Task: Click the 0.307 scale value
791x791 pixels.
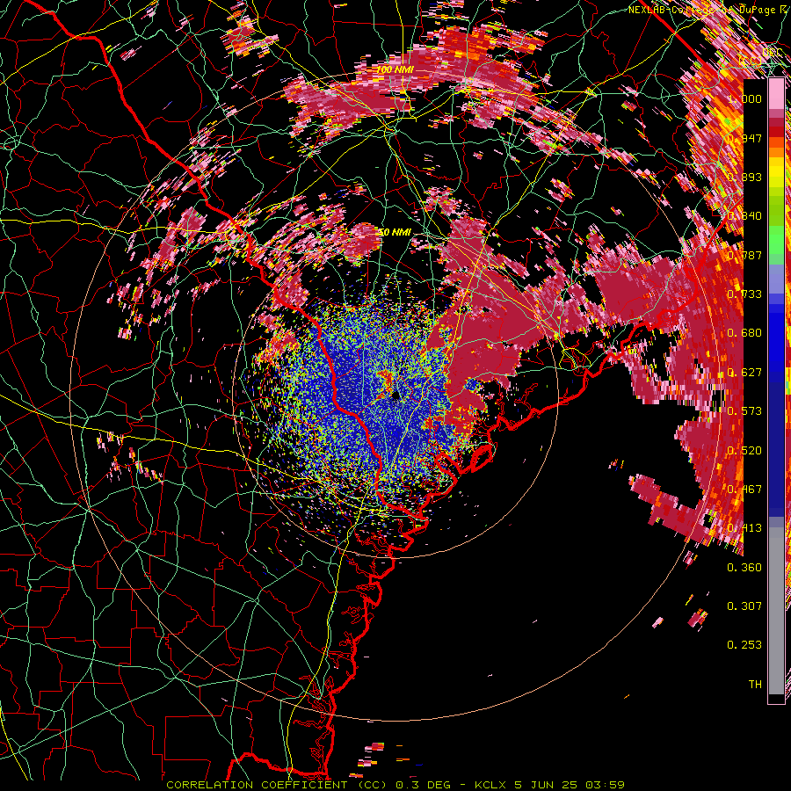Action: pyautogui.click(x=744, y=606)
